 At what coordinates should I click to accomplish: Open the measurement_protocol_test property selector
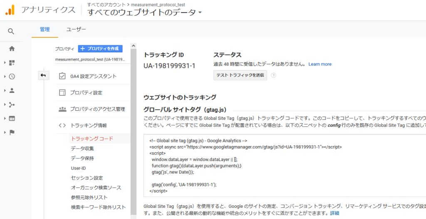[x=90, y=59]
